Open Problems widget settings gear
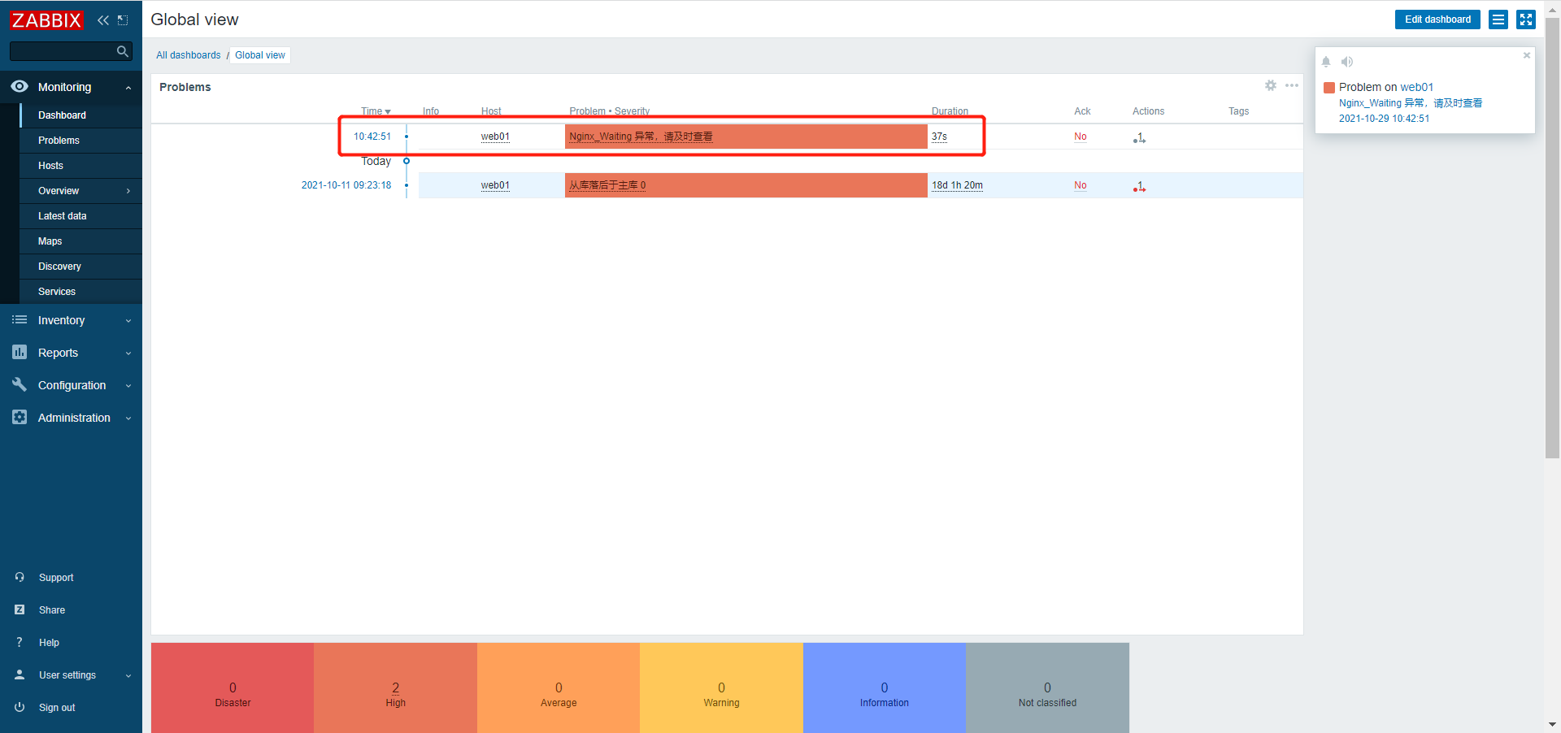This screenshot has width=1561, height=733. coord(1271,85)
